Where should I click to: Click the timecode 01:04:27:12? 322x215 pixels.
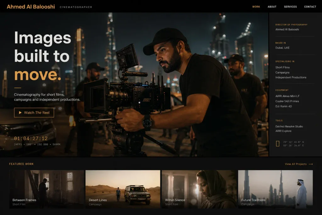(x=31, y=138)
